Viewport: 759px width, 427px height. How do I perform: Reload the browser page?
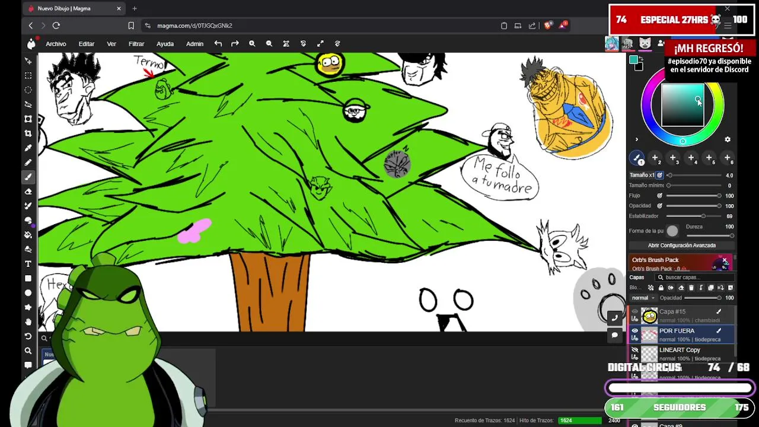click(x=56, y=26)
